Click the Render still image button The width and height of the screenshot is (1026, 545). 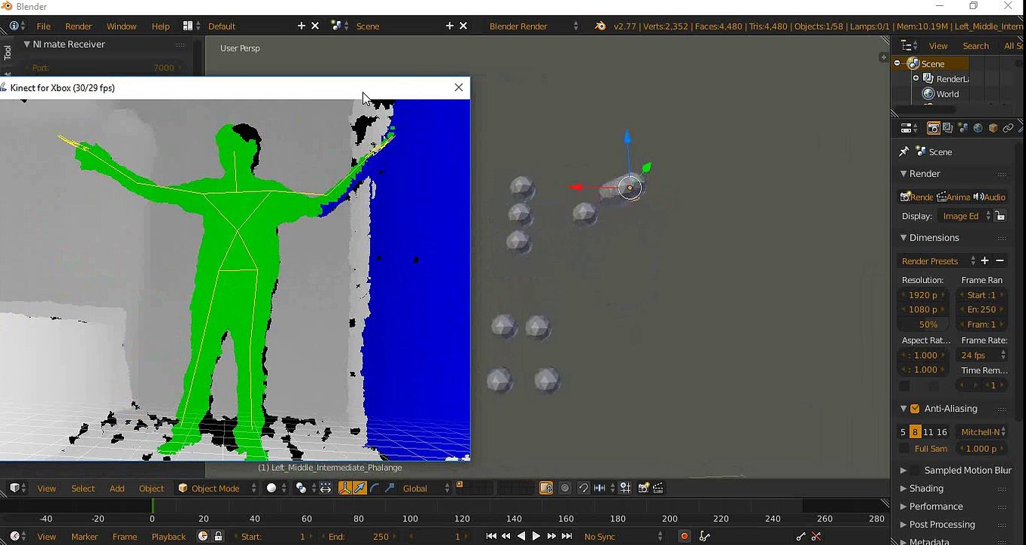pos(916,197)
